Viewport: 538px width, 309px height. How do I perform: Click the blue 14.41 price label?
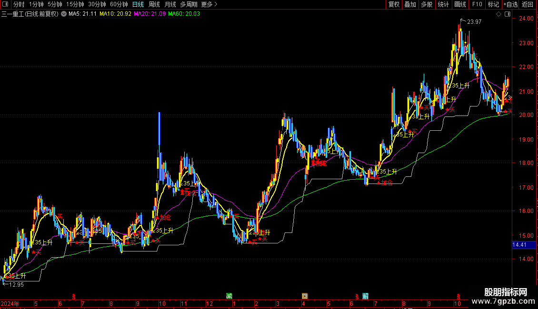[524, 245]
